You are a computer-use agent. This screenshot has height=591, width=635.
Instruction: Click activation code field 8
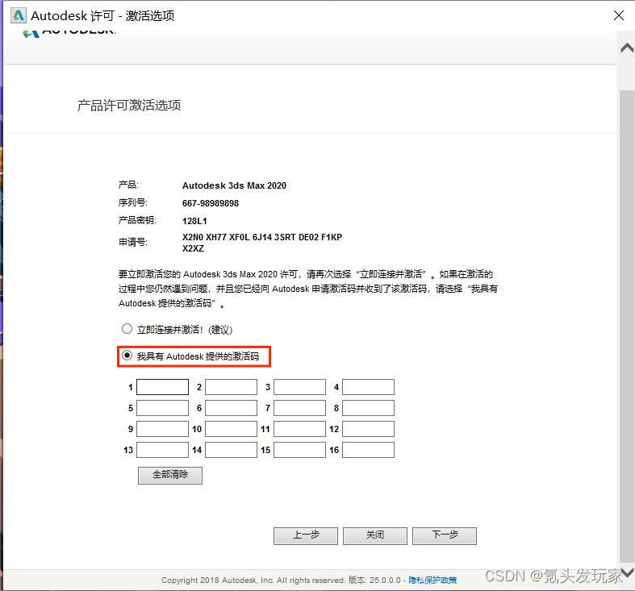point(368,408)
